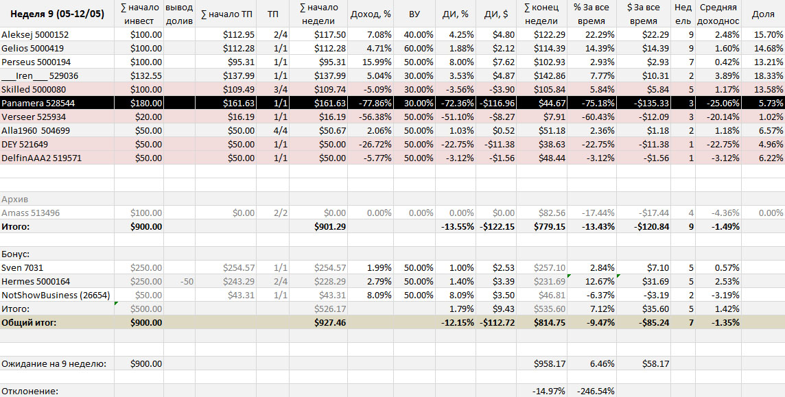Select the black row label 'Panamera 528544'
Image resolution: width=785 pixels, height=397 pixels.
(x=57, y=103)
